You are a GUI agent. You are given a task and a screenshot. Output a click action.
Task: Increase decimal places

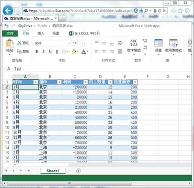coord(145,41)
